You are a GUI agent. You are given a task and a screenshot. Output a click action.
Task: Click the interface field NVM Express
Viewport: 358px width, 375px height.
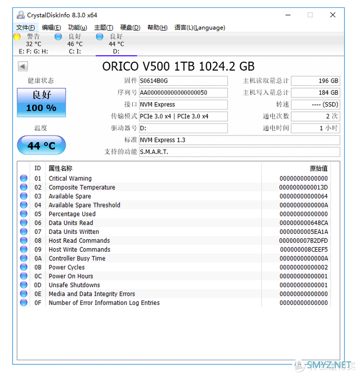click(x=183, y=104)
